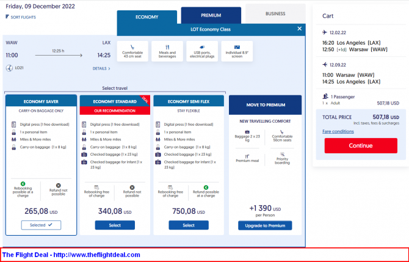Click Economy Standard checked baggage 1 x 23 kg icon

click(x=84, y=155)
